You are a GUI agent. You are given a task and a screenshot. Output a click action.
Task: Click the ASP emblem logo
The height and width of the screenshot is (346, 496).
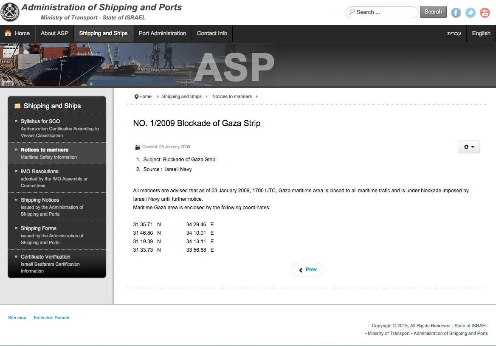point(10,12)
